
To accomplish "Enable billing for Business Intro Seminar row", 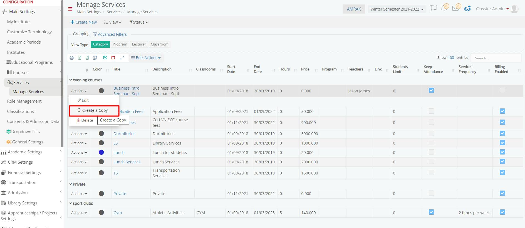I will (x=502, y=90).
